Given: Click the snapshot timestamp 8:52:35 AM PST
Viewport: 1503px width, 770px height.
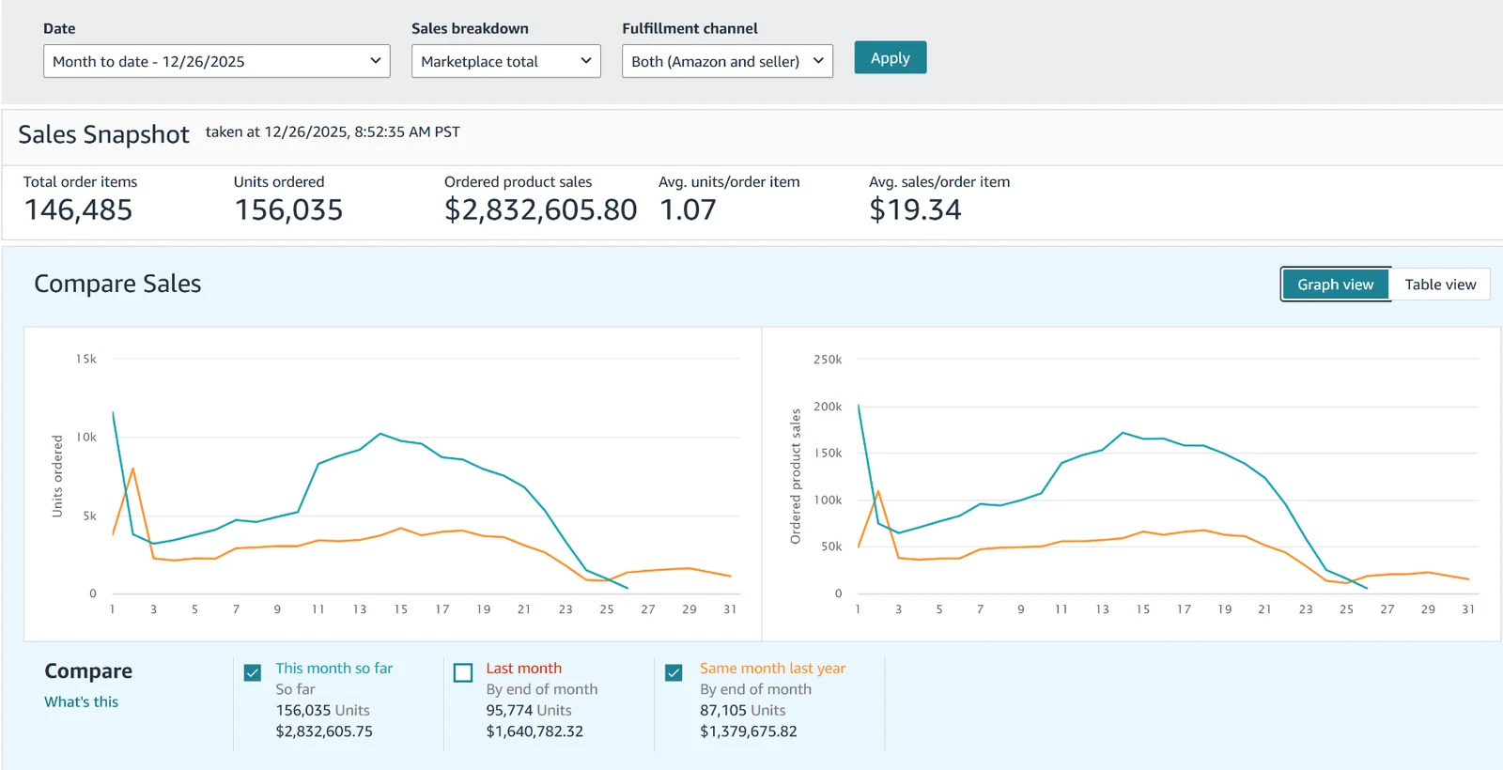Looking at the screenshot, I should click(407, 131).
